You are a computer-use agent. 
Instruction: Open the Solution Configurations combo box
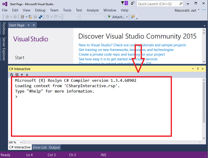pos(71,17)
